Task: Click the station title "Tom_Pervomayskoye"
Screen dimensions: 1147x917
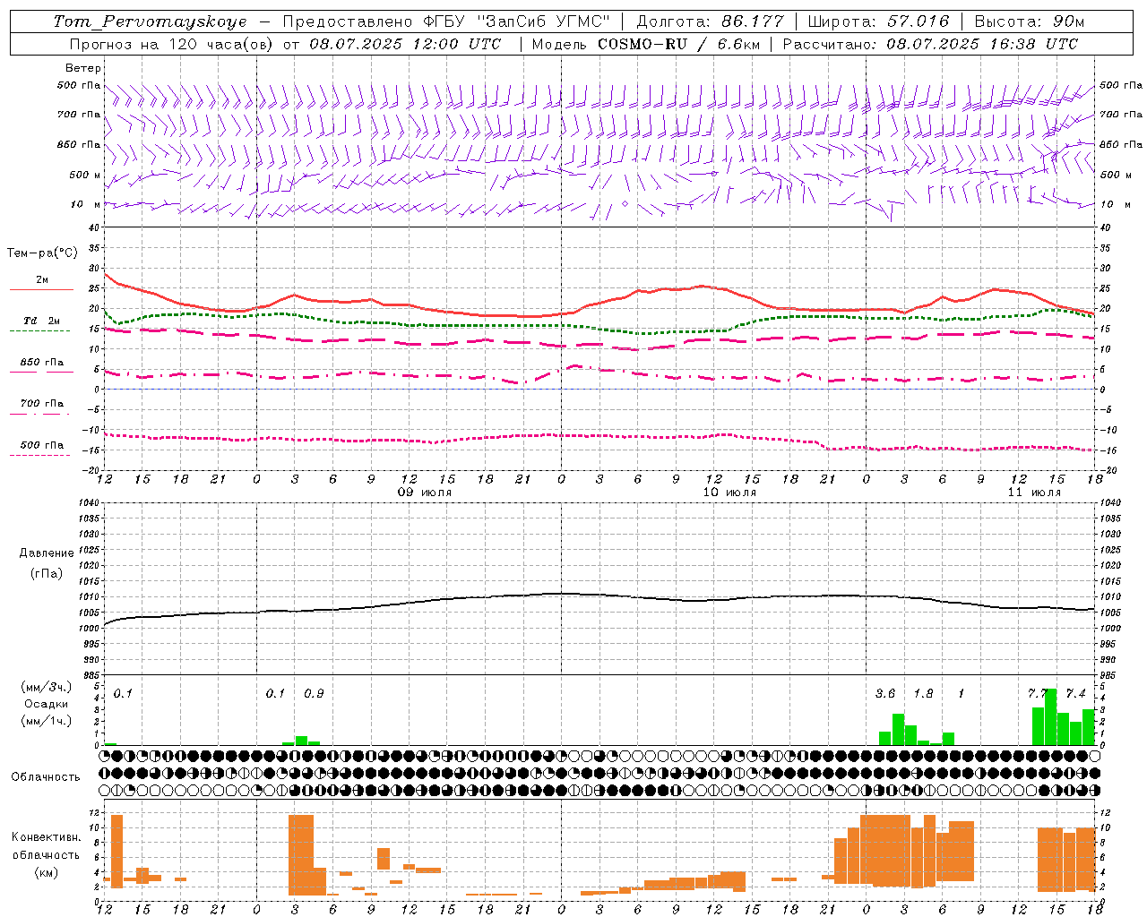Action: click(x=150, y=21)
